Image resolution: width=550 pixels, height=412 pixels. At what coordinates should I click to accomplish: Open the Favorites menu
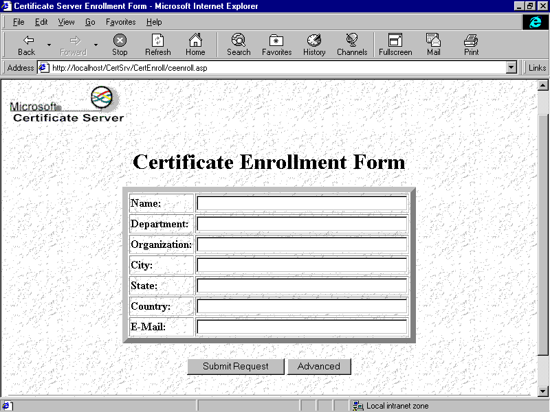click(121, 22)
